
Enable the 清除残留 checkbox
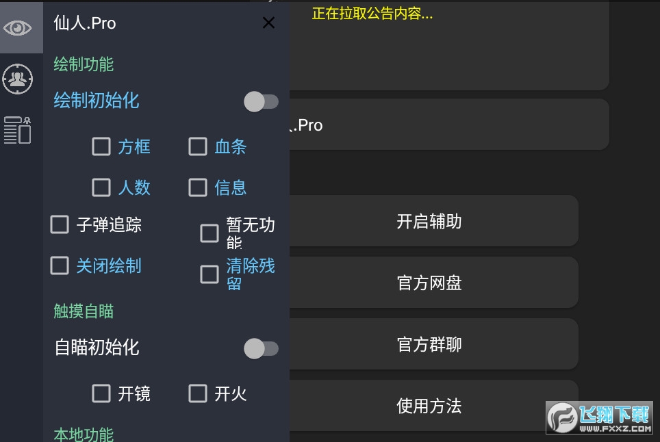210,274
